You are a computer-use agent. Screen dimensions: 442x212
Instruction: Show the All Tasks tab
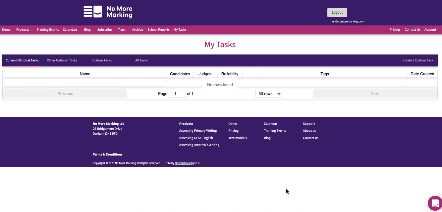pos(141,60)
